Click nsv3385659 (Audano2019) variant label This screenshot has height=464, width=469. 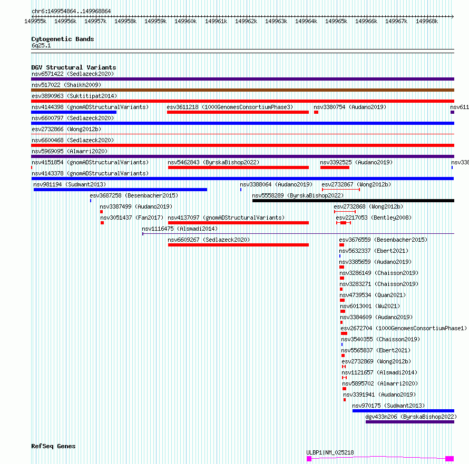(x=375, y=262)
